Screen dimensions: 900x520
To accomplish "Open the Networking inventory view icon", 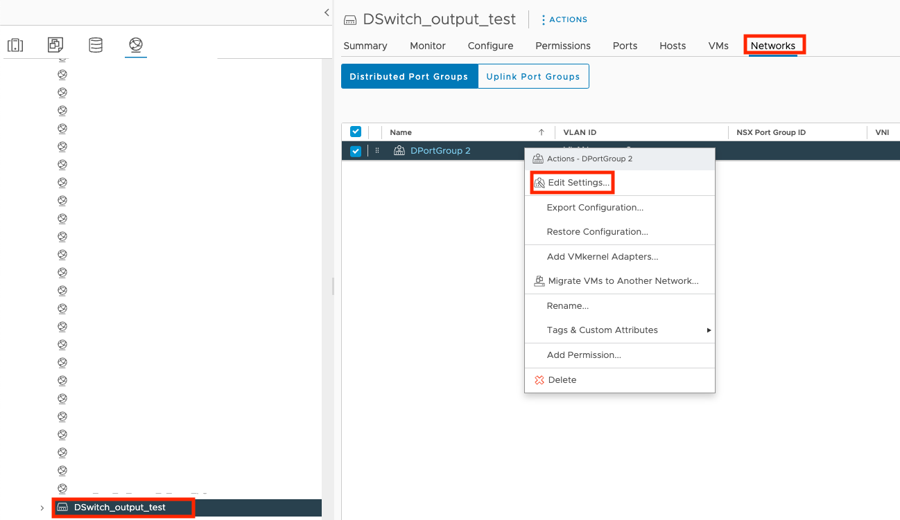I will click(x=135, y=44).
